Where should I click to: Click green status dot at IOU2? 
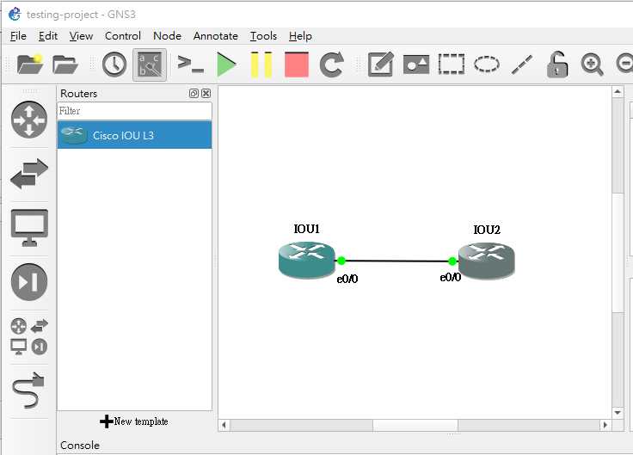coord(452,261)
